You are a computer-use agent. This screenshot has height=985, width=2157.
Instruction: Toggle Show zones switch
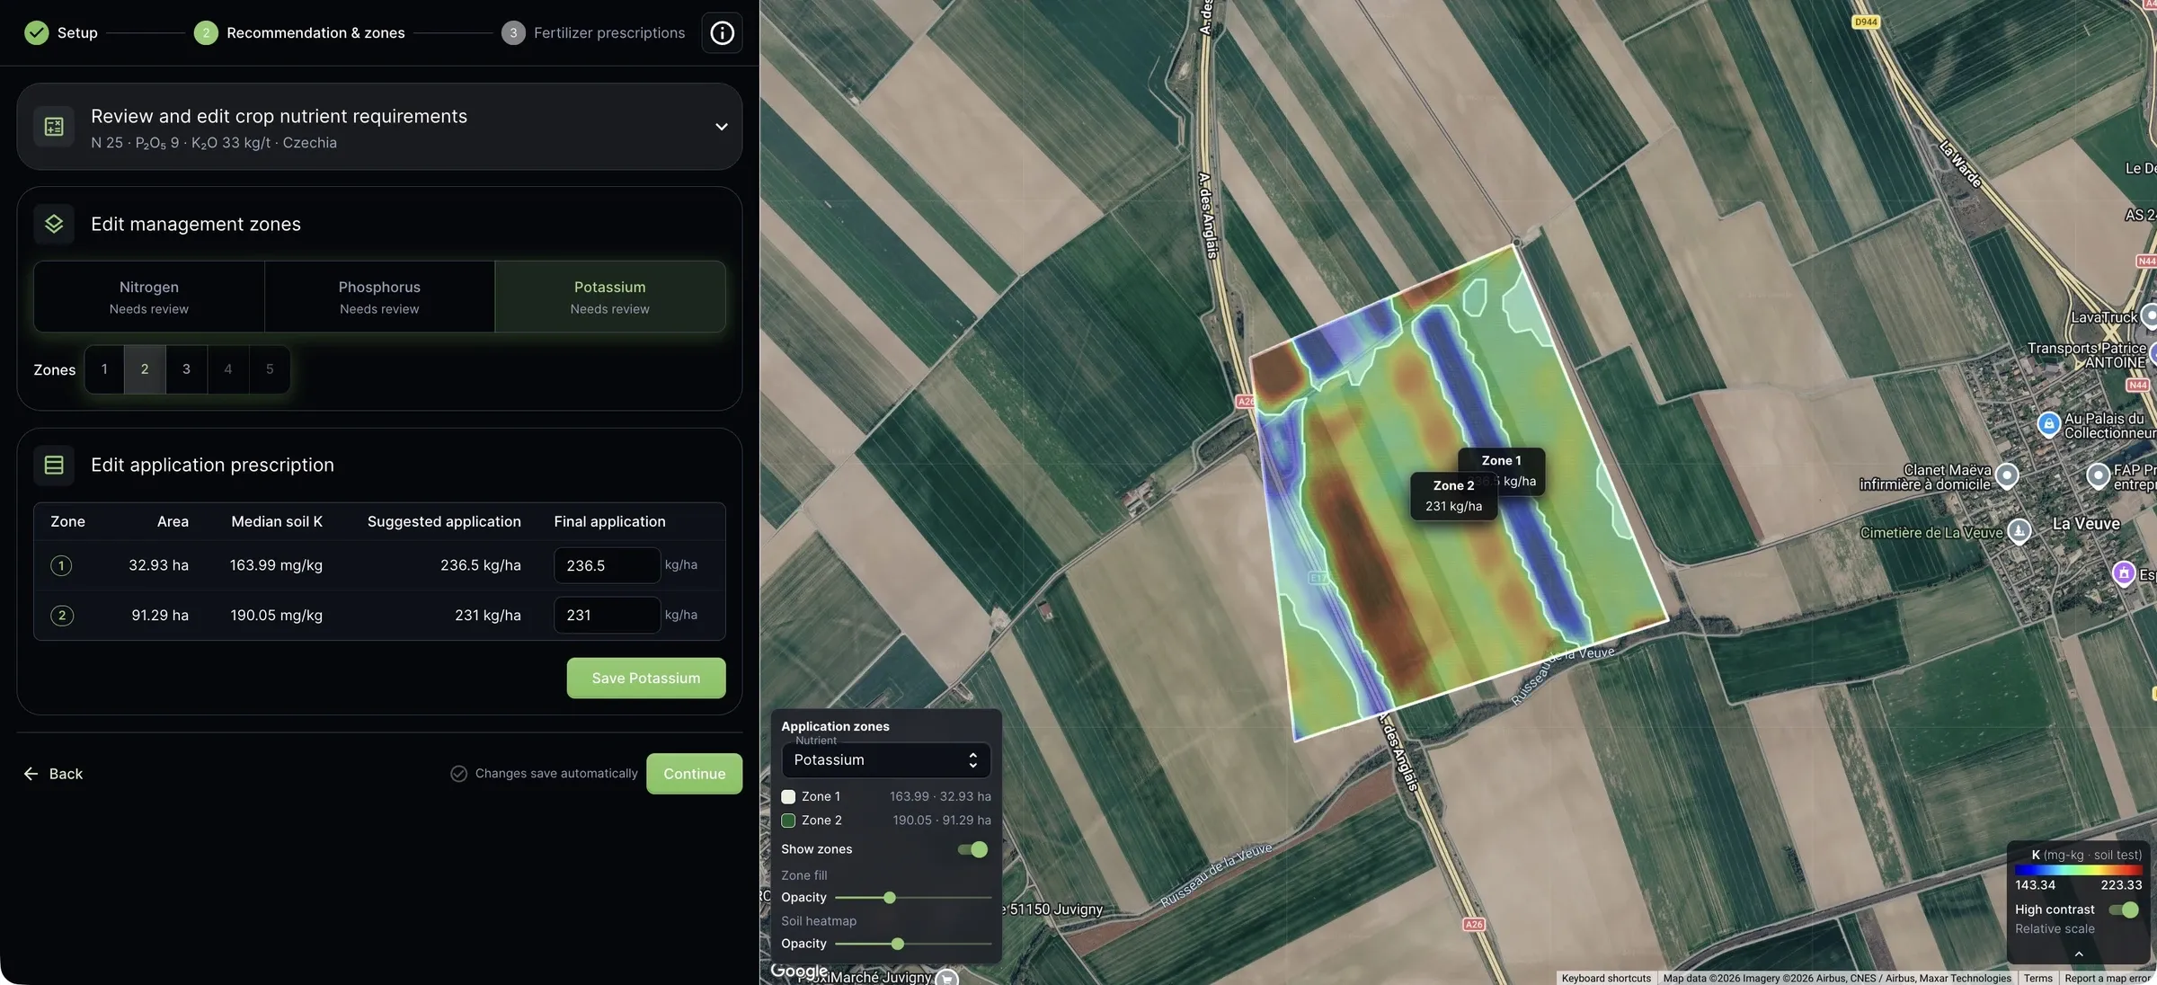[x=972, y=849]
